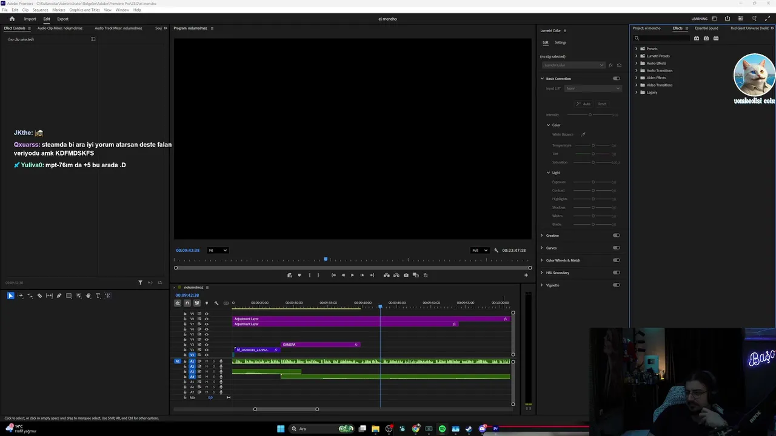Toggle Linked Selection in timeline
This screenshot has height=436, width=776.
[197, 303]
